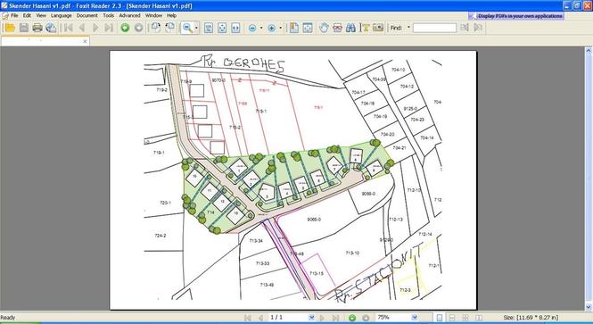
Task: Open the zoom in dropdown arrow
Action: pos(280,28)
